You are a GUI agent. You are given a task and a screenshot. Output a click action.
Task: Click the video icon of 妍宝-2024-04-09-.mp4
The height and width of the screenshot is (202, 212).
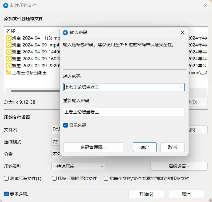(8, 45)
